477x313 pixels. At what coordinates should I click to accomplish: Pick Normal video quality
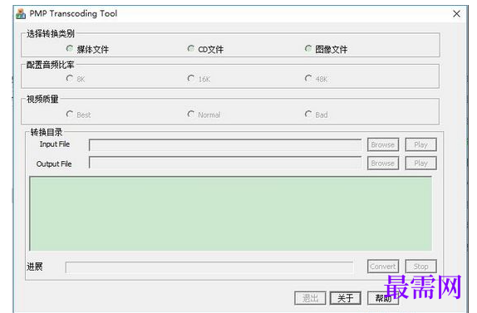point(191,114)
